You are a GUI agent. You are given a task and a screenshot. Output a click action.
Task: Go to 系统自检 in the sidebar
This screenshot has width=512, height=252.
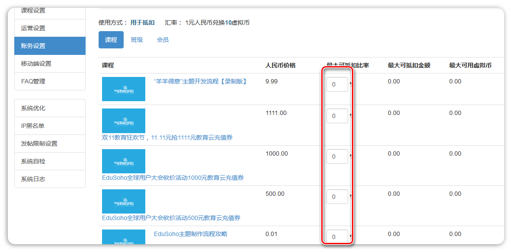point(50,161)
